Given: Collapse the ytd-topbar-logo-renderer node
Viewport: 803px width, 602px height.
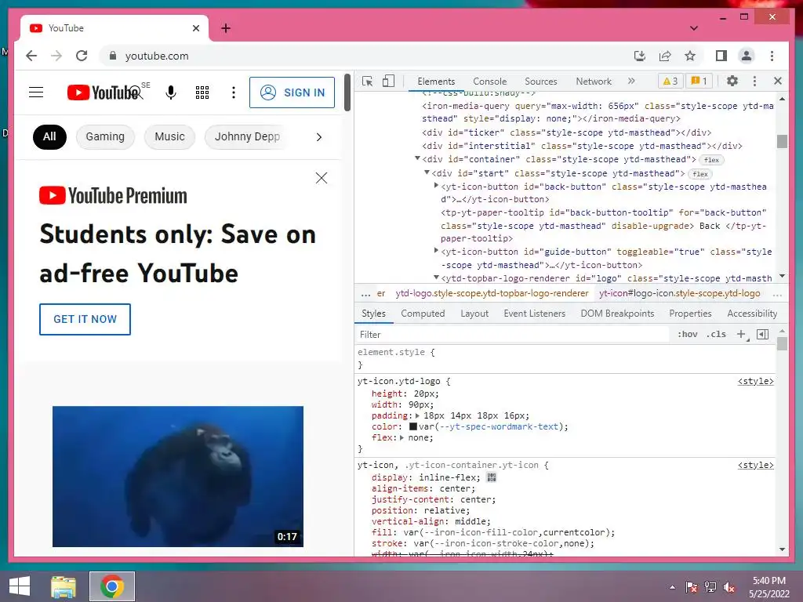Looking at the screenshot, I should coord(436,277).
